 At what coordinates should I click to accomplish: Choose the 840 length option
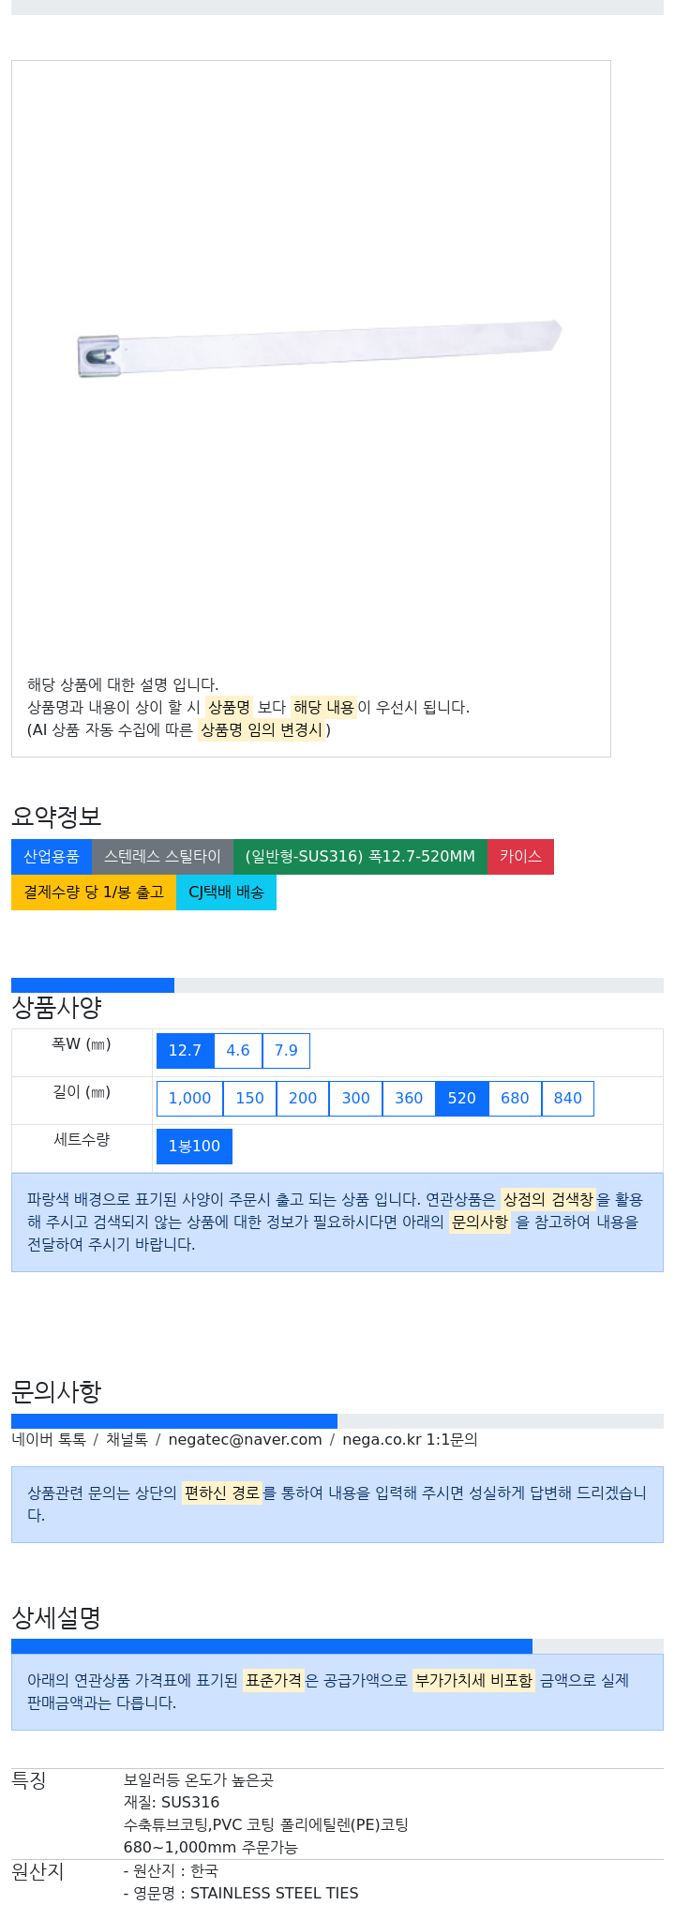pyautogui.click(x=568, y=1098)
